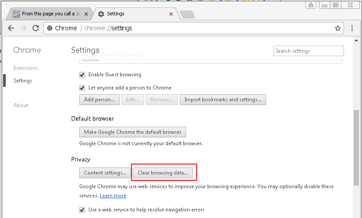
Task: Toggle web service navigation errors checkbox
Action: (x=82, y=210)
